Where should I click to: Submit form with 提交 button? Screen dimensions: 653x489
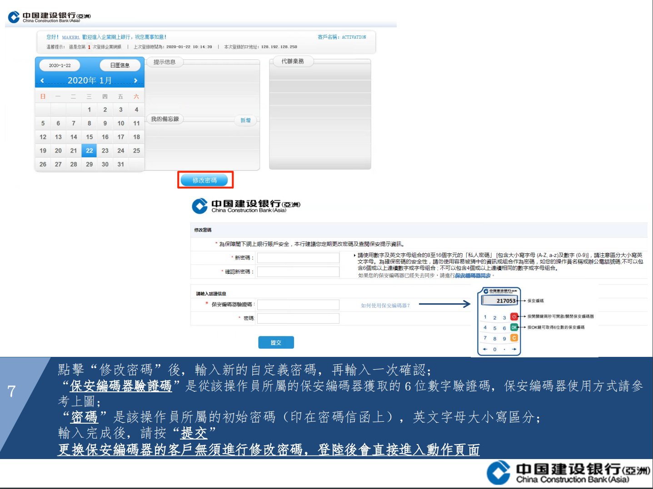[276, 342]
